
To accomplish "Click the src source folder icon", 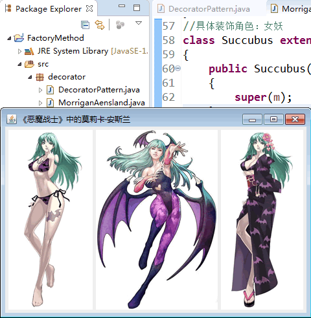I will (x=29, y=64).
